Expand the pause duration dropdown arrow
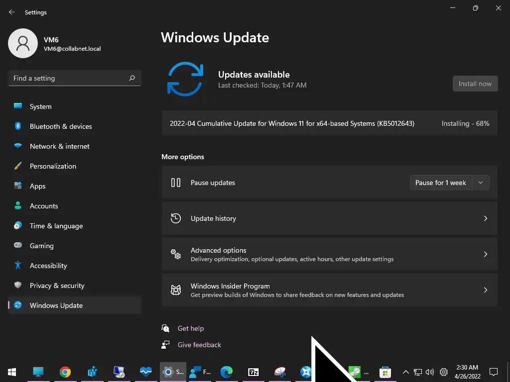The height and width of the screenshot is (382, 510). point(481,183)
